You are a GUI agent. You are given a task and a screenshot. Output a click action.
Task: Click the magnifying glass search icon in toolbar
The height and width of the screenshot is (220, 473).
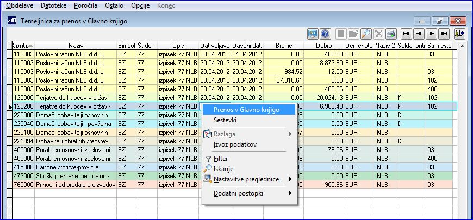pyautogui.click(x=365, y=34)
